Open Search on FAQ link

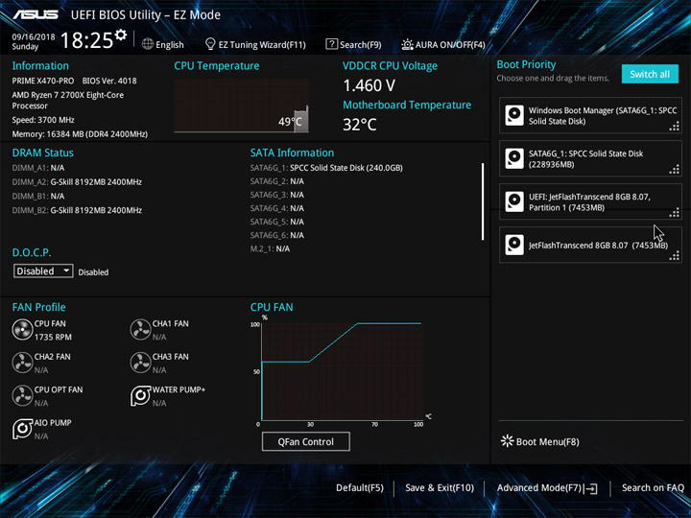point(653,488)
